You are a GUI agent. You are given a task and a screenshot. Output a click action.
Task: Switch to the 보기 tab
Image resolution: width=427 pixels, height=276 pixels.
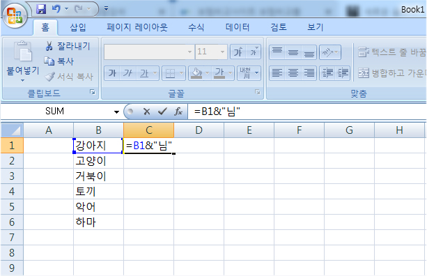point(315,27)
